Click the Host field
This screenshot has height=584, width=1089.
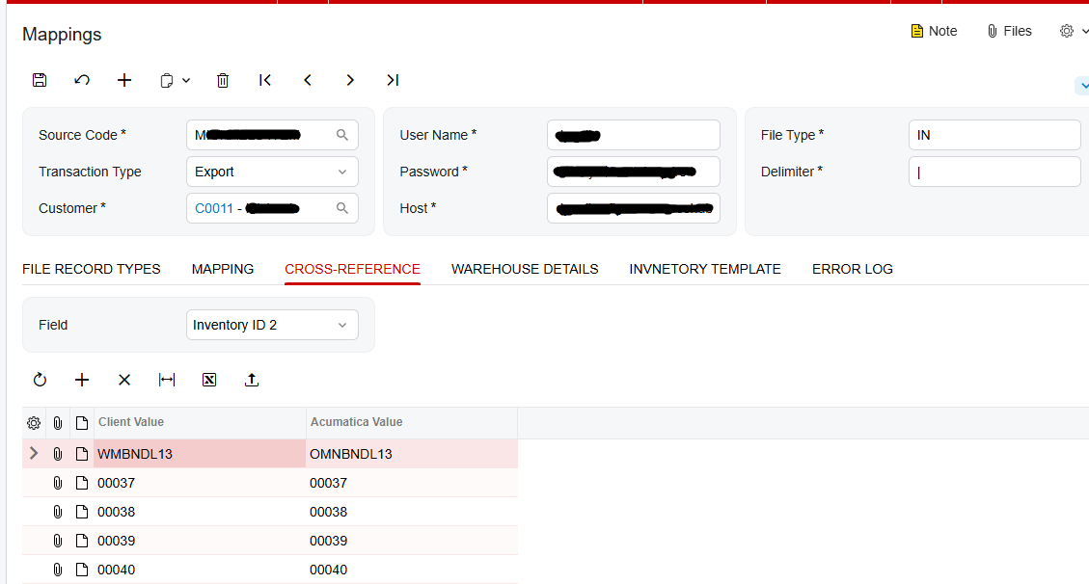point(634,208)
